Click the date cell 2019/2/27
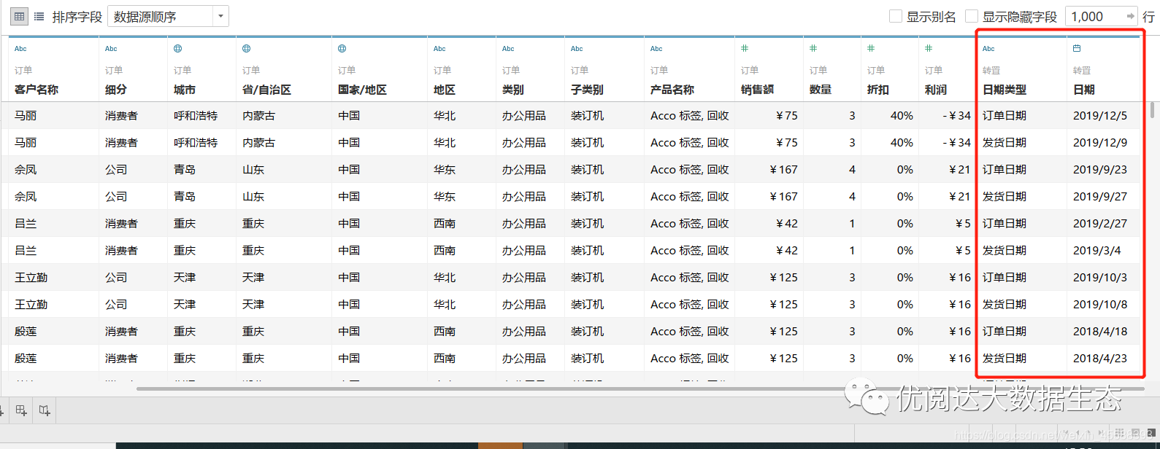The image size is (1160, 449). point(1100,223)
